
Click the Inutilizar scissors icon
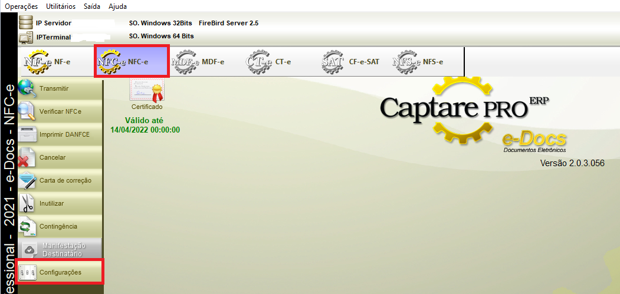[x=27, y=203]
